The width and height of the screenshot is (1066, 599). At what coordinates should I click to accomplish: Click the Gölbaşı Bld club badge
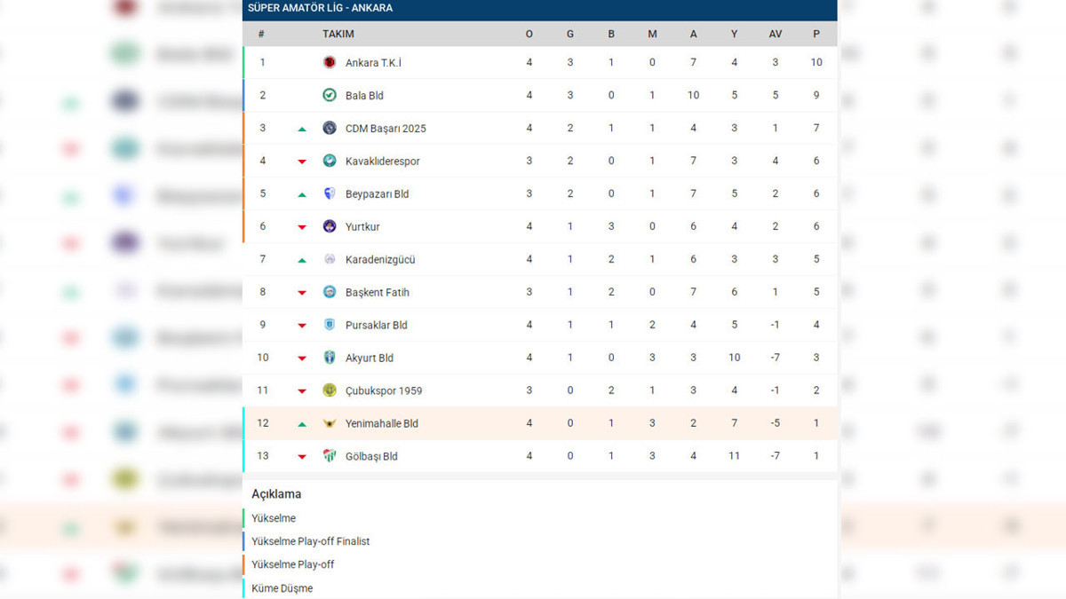click(330, 456)
